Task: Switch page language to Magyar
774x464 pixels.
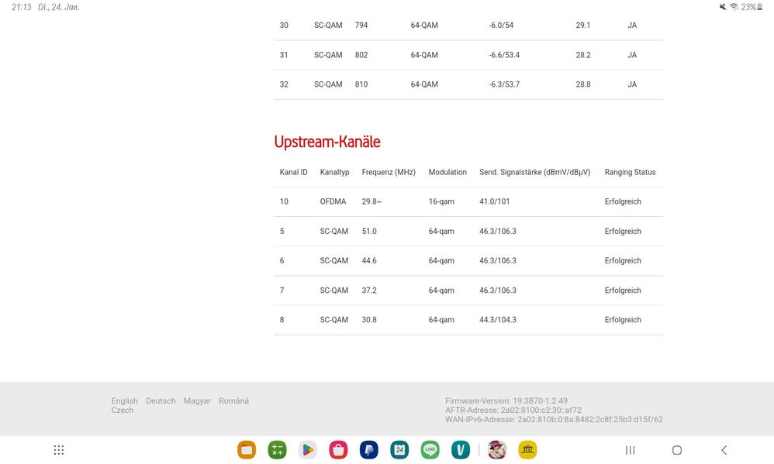Action: 197,401
